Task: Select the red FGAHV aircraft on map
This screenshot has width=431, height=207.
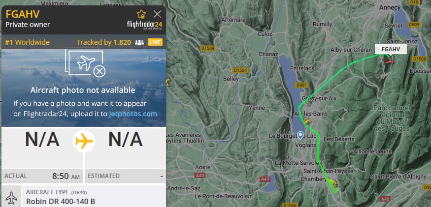Action: click(389, 61)
